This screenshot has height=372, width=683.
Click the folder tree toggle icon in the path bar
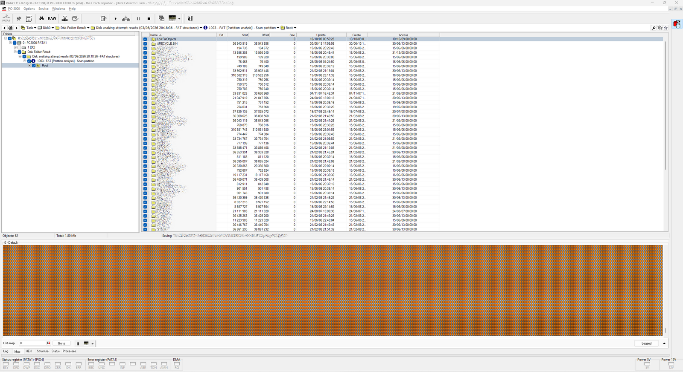[x=10, y=28]
